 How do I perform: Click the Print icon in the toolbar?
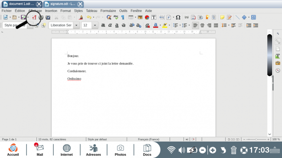41,17
